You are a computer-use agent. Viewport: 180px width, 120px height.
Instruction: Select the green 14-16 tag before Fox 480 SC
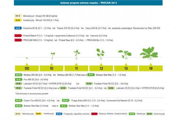click(19, 79)
